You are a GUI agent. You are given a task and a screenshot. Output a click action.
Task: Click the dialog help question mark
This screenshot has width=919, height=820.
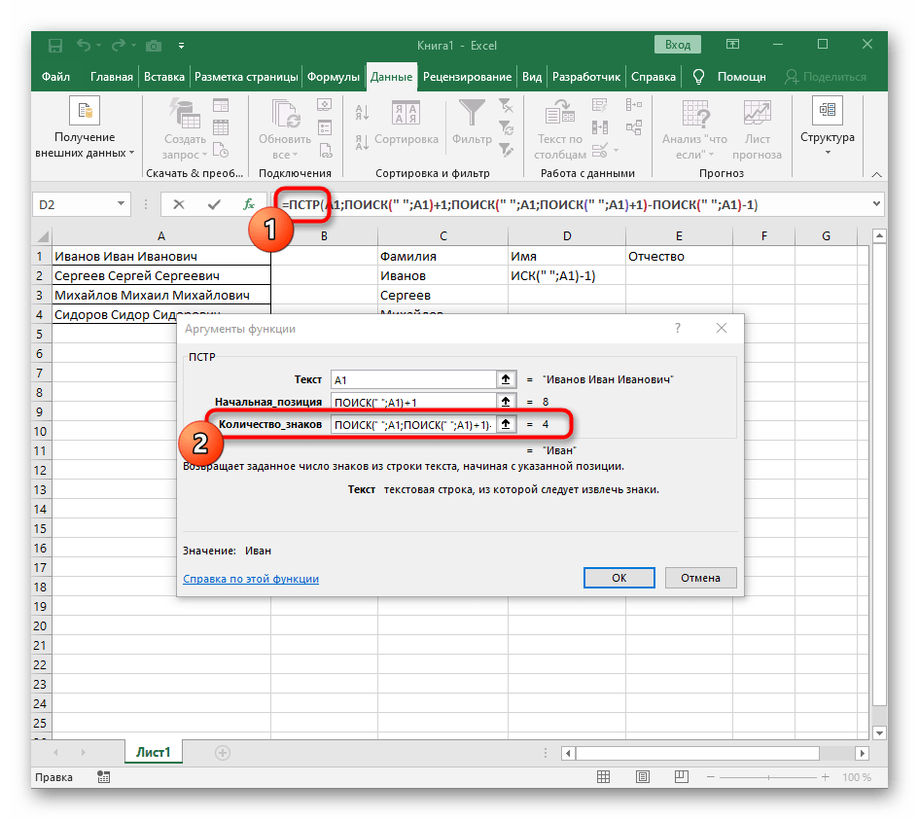678,328
